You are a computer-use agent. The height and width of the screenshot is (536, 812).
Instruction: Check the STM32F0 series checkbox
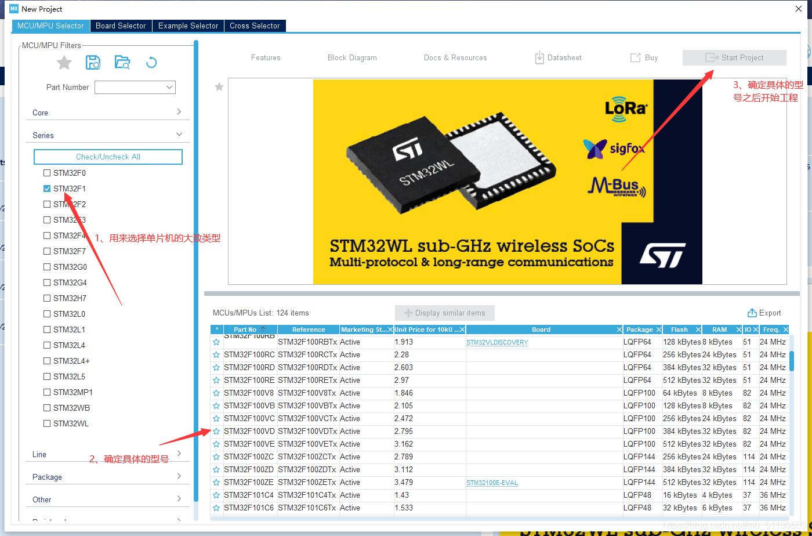click(47, 173)
